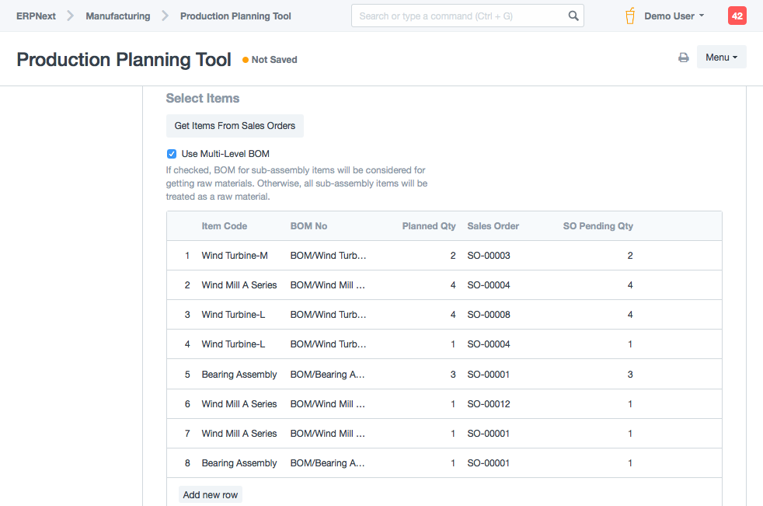Click Production Planning Tool breadcrumb
The height and width of the screenshot is (506, 763).
[235, 16]
